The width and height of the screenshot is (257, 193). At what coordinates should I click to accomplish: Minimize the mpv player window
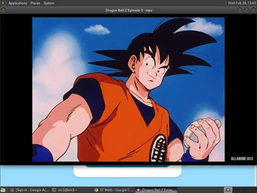coord(240,10)
